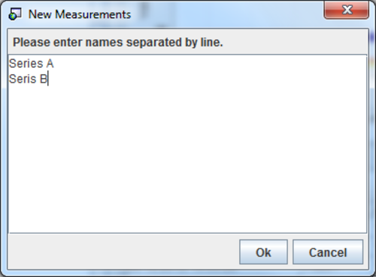Click the word 'names' in the prompt
Screen dimensions: 376x277
105,43
